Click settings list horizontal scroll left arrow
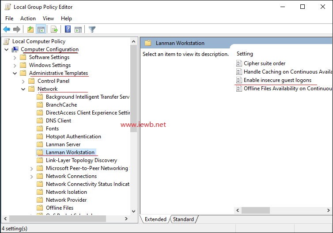The width and height of the screenshot is (333, 233). coord(238,211)
